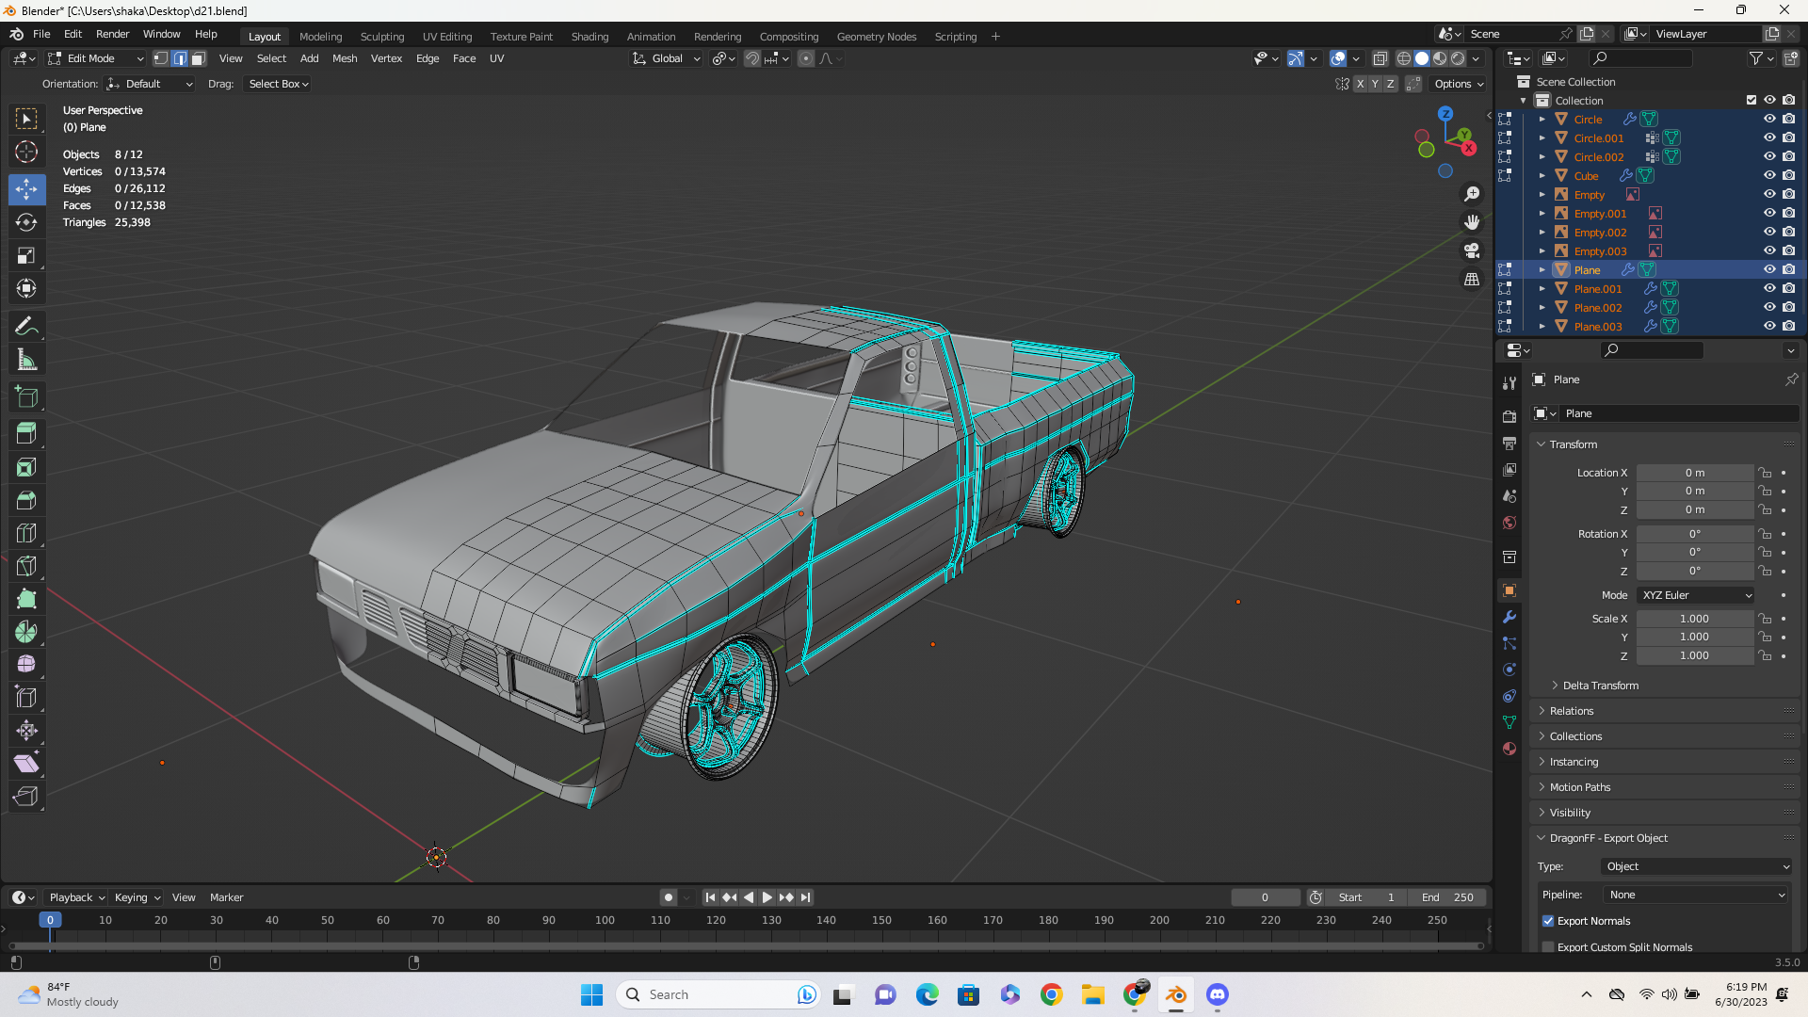
Task: Open the XYZ Euler rotation mode dropdown
Action: (x=1696, y=595)
